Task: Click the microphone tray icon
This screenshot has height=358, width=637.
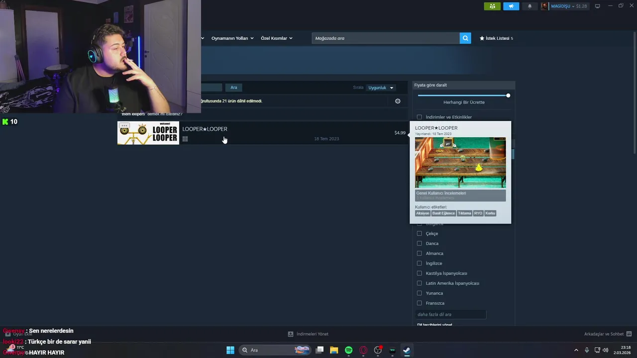Action: click(587, 350)
